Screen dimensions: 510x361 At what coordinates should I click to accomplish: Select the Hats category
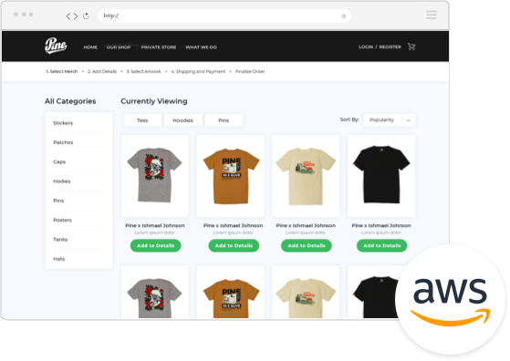[x=59, y=259]
